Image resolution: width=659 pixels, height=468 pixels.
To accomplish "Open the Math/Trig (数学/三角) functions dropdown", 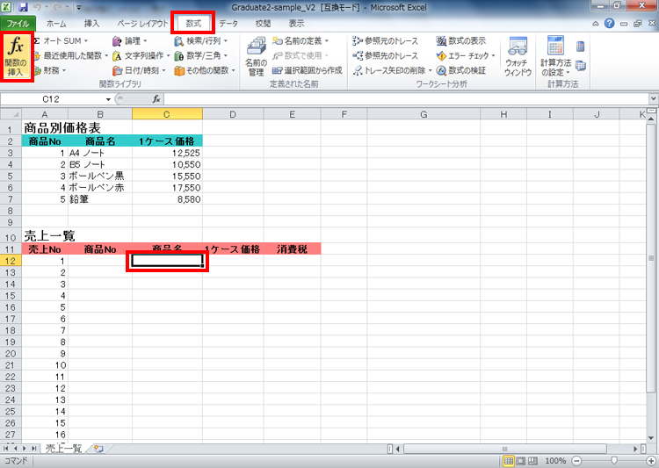I will 201,55.
